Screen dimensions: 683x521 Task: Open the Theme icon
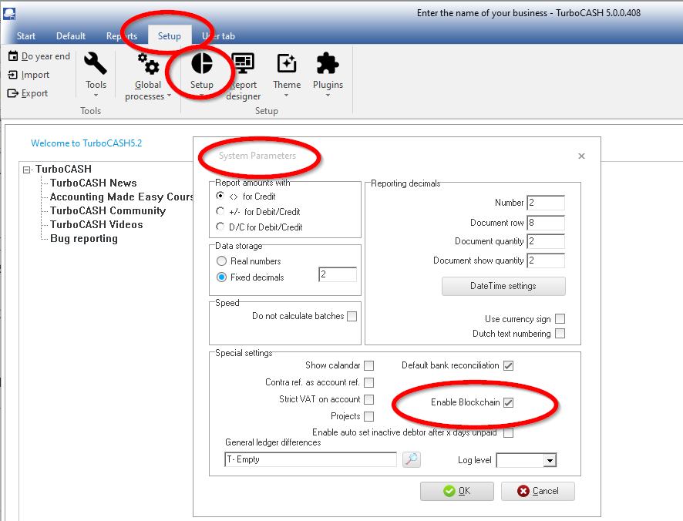[287, 63]
